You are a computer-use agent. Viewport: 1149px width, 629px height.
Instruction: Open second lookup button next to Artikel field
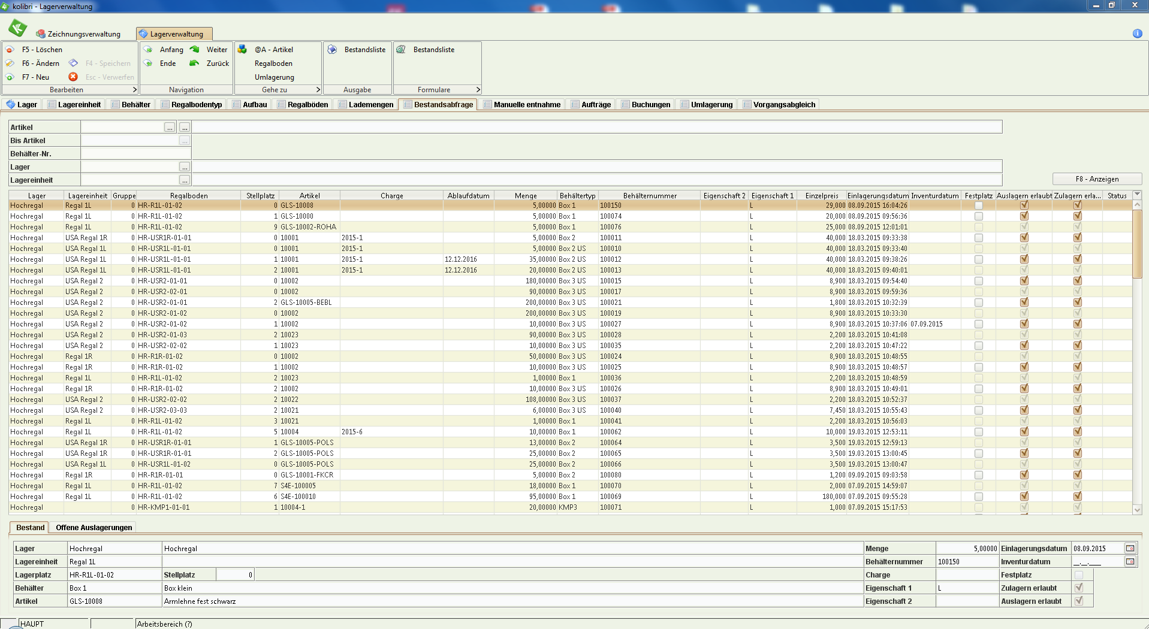(185, 128)
